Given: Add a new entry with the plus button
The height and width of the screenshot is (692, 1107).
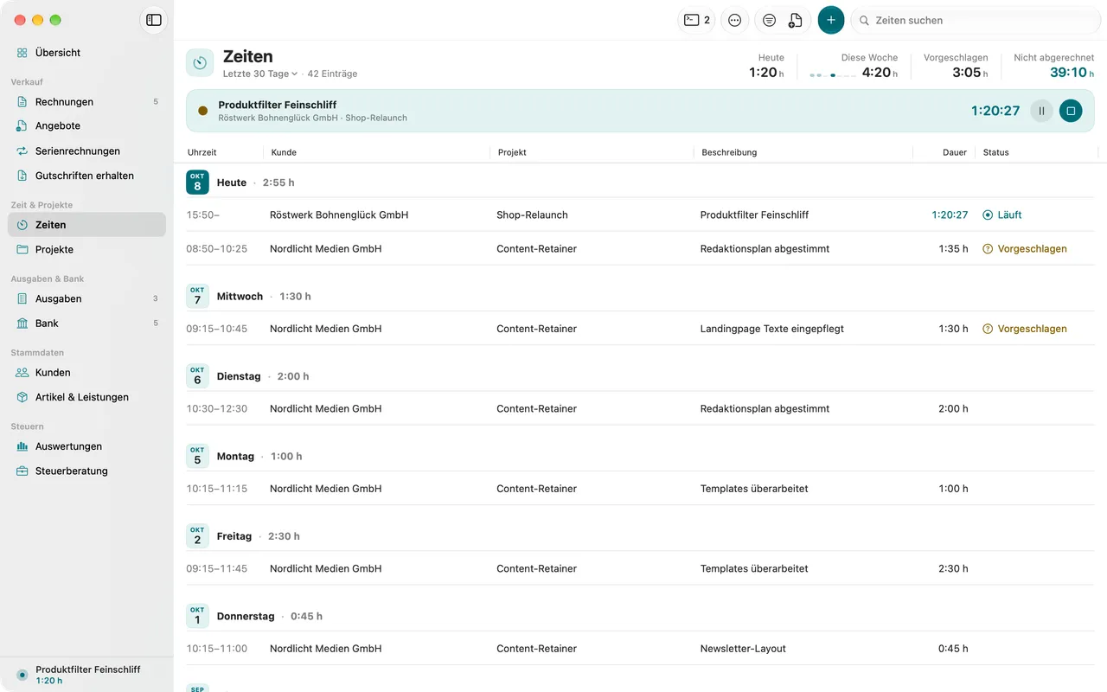Looking at the screenshot, I should (x=831, y=20).
